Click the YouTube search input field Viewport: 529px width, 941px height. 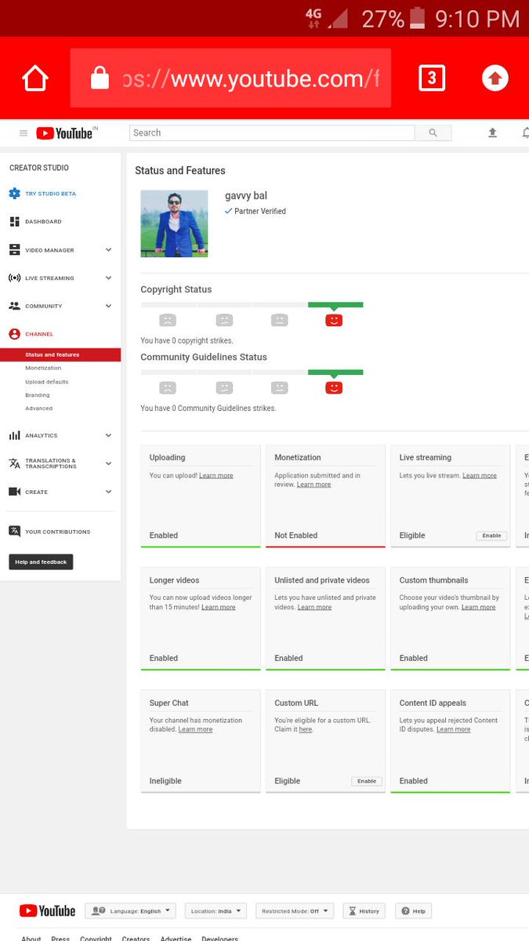tap(272, 133)
